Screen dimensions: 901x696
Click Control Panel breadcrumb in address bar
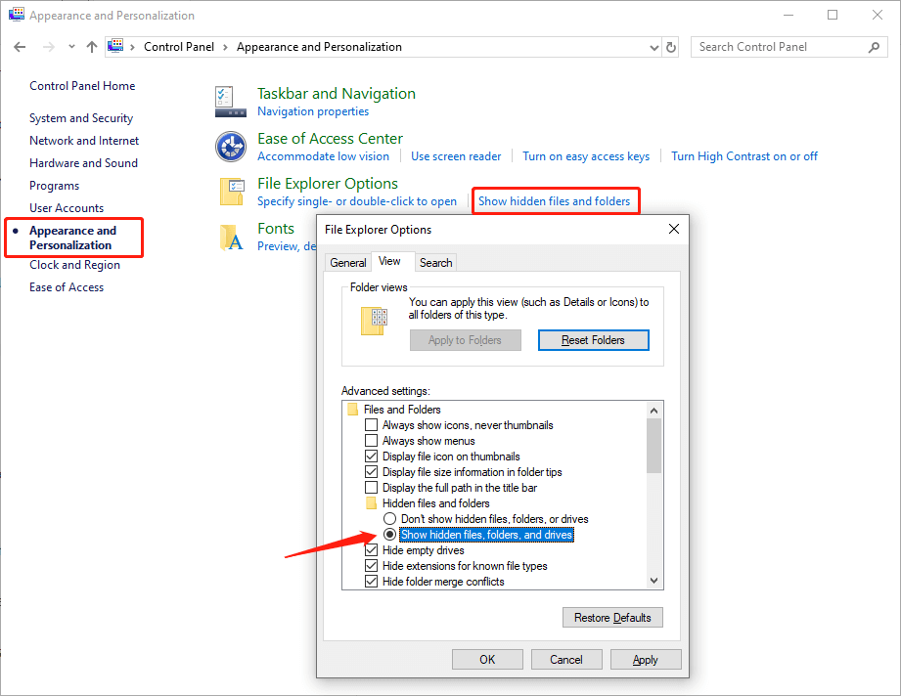point(179,47)
